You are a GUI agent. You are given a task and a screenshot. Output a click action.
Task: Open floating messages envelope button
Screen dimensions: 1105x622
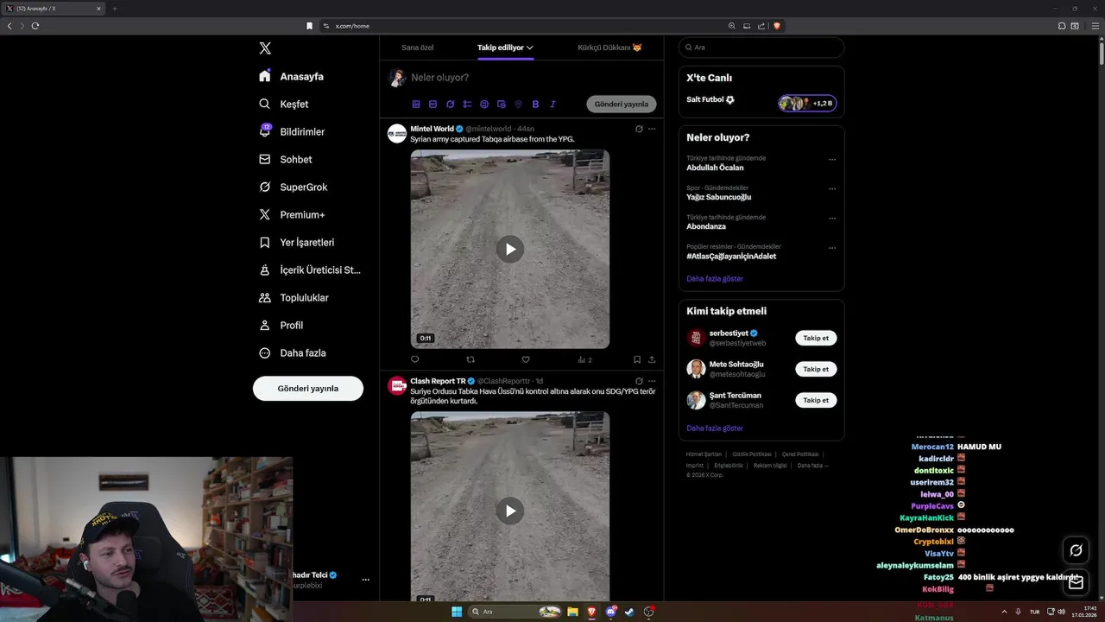[1076, 583]
